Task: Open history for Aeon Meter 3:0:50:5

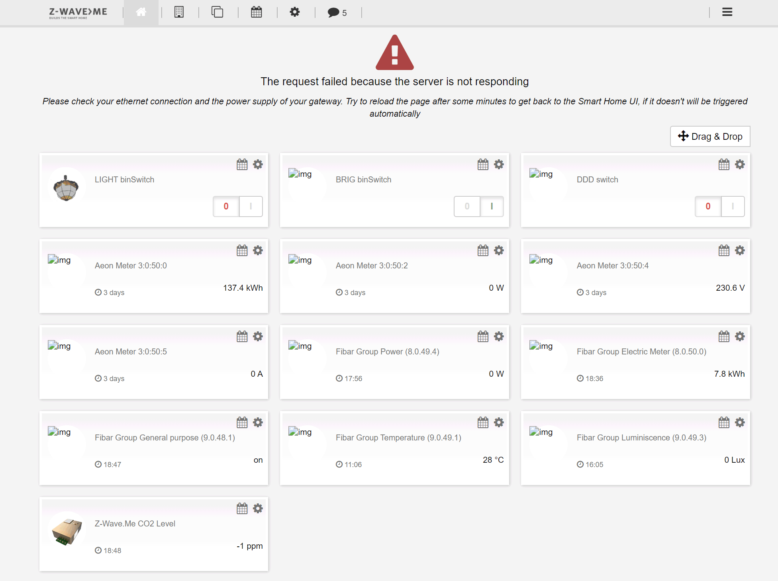Action: coord(242,336)
